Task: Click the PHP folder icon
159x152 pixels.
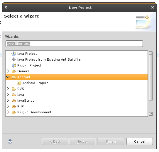Action: 14,106
